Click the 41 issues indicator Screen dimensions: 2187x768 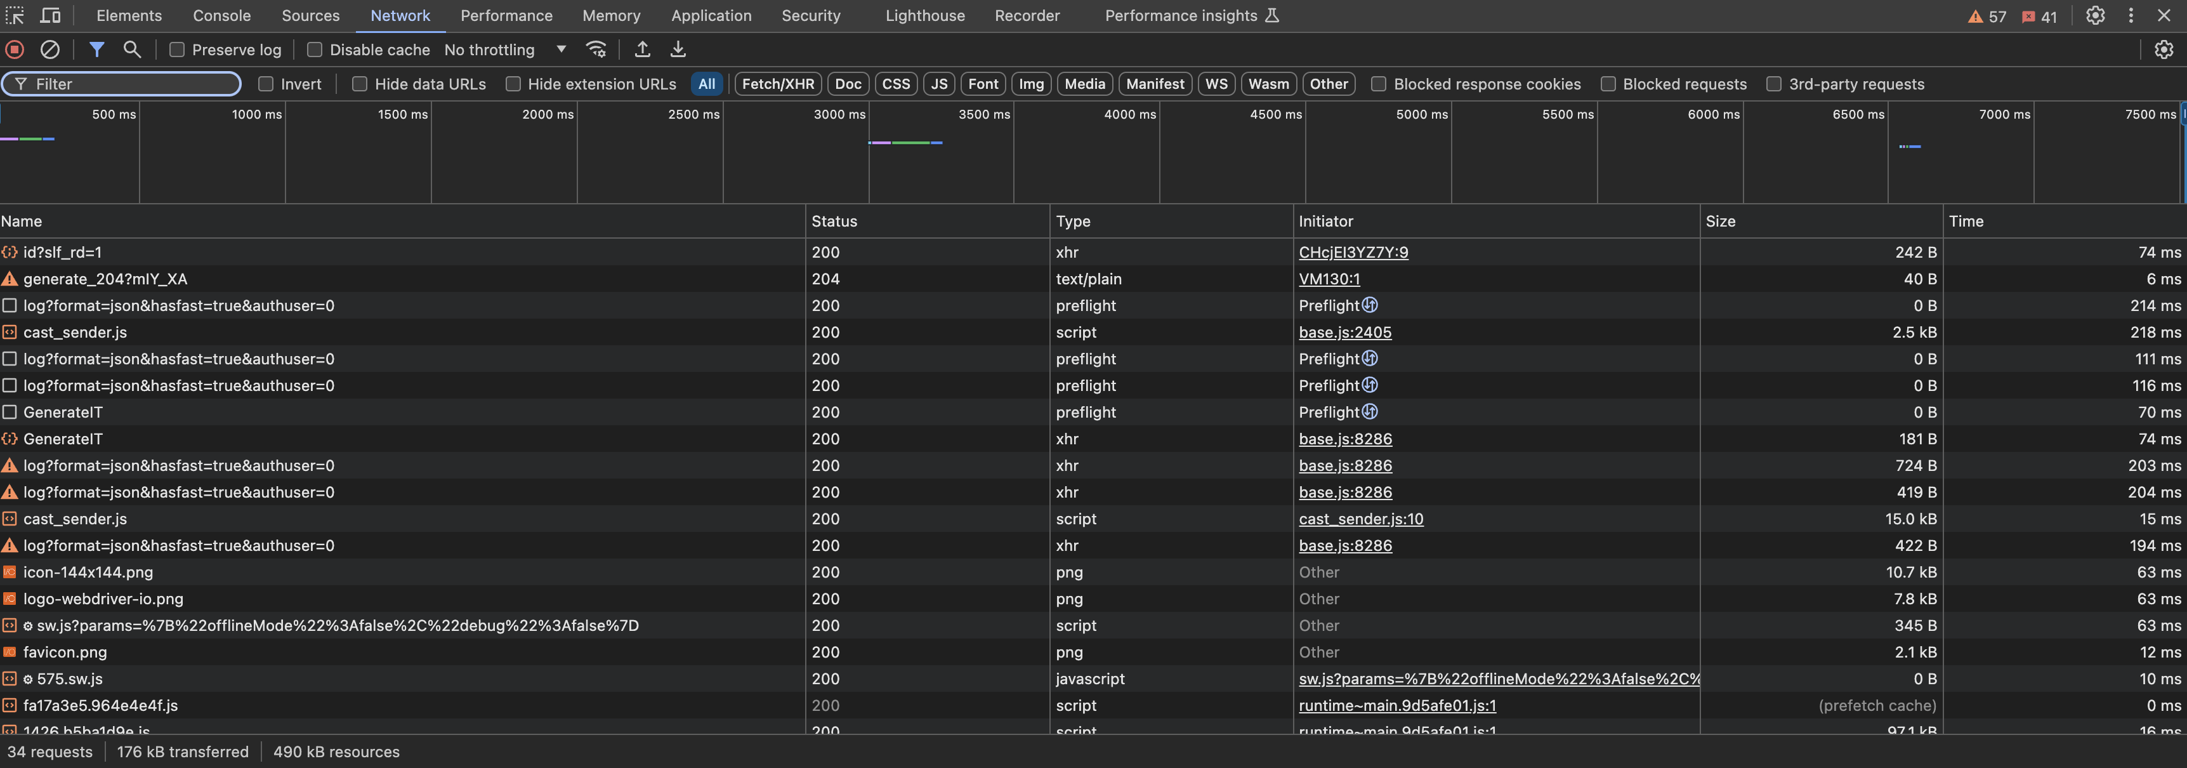(2039, 16)
